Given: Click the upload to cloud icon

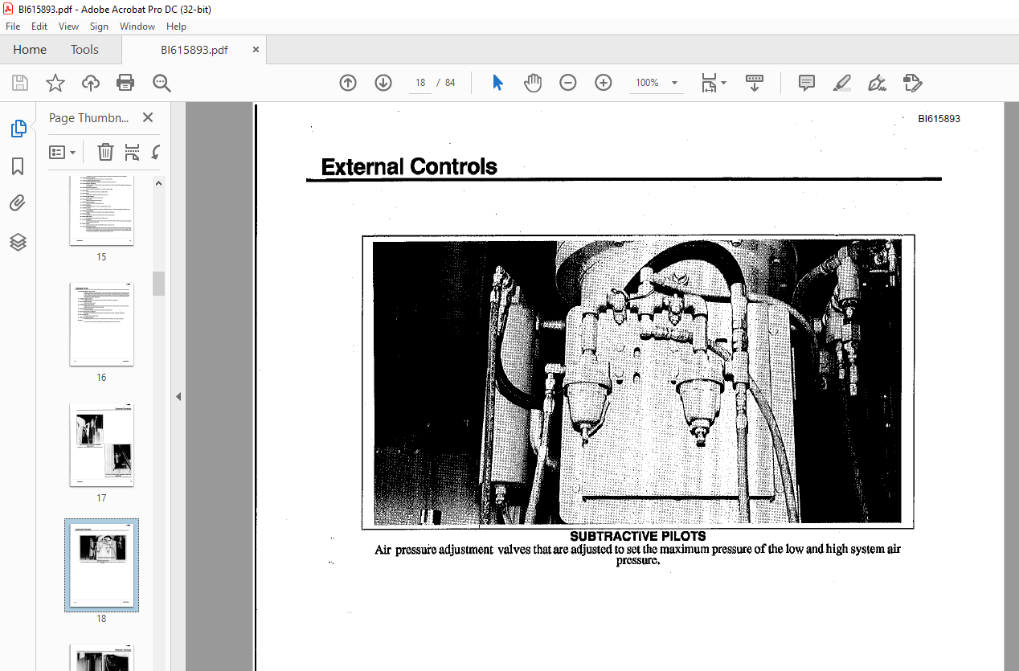Looking at the screenshot, I should [91, 83].
